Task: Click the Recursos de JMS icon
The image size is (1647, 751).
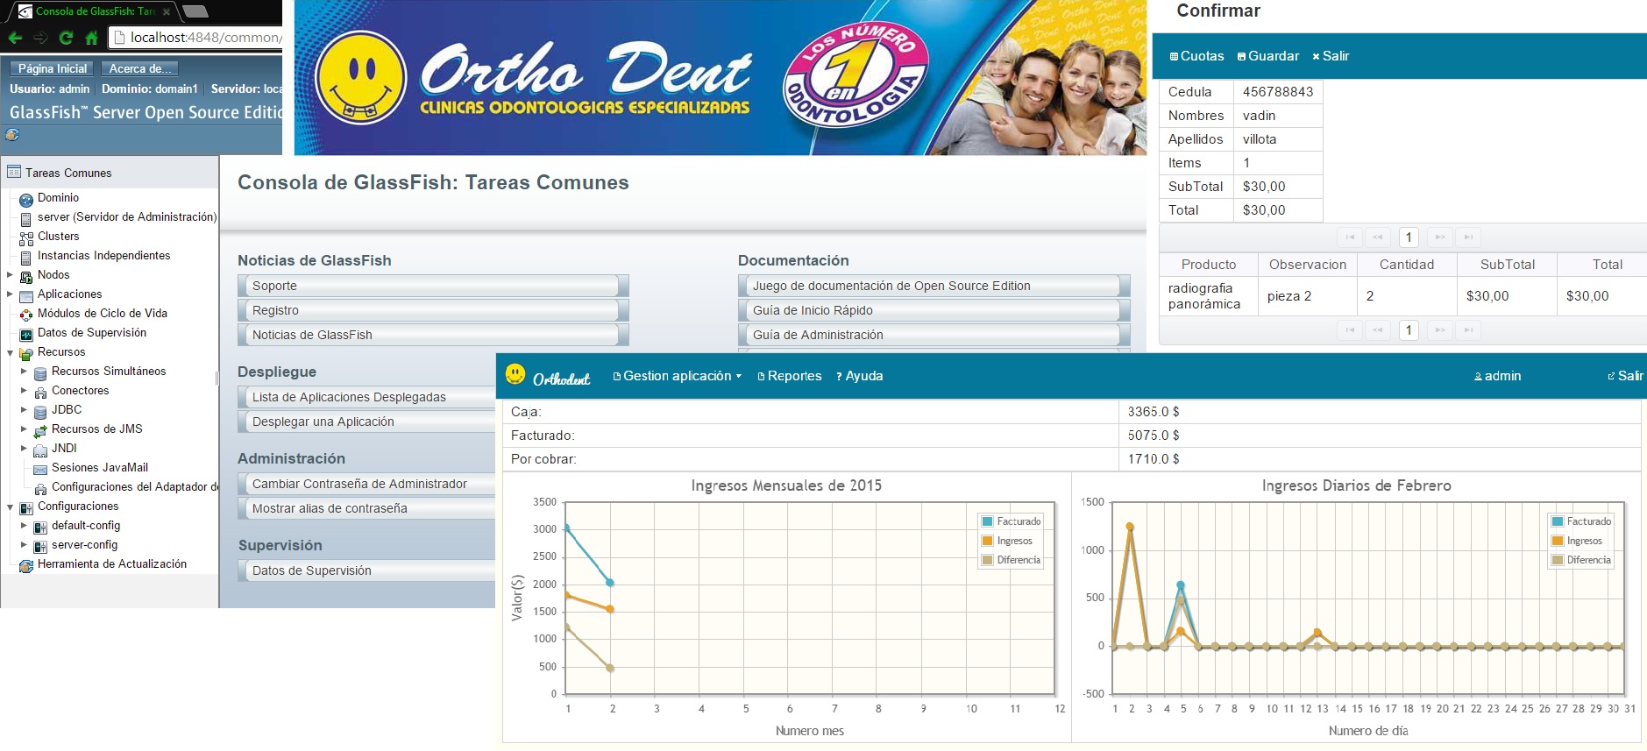Action: pos(40,431)
